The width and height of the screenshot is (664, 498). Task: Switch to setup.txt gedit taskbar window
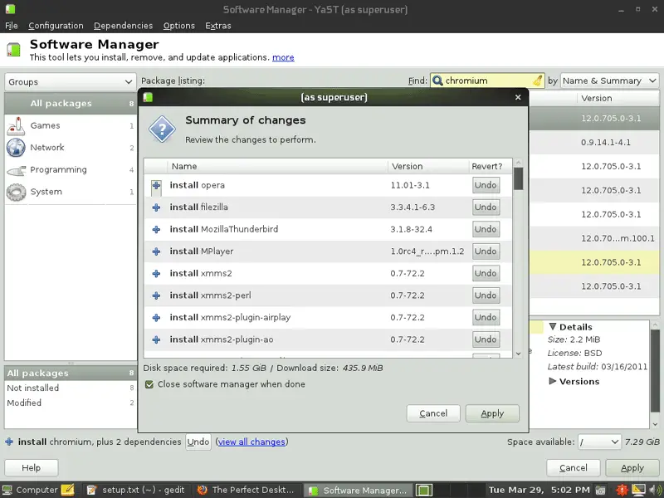pos(136,490)
